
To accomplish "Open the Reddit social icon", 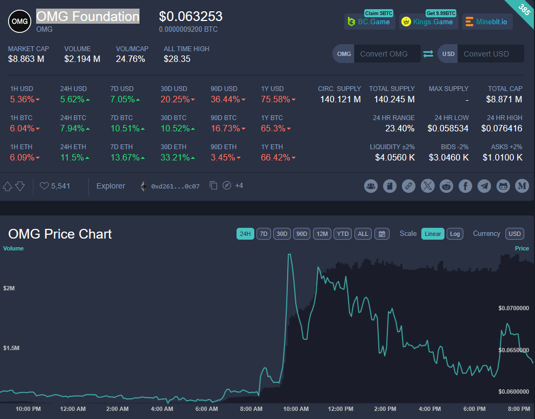I will [446, 186].
